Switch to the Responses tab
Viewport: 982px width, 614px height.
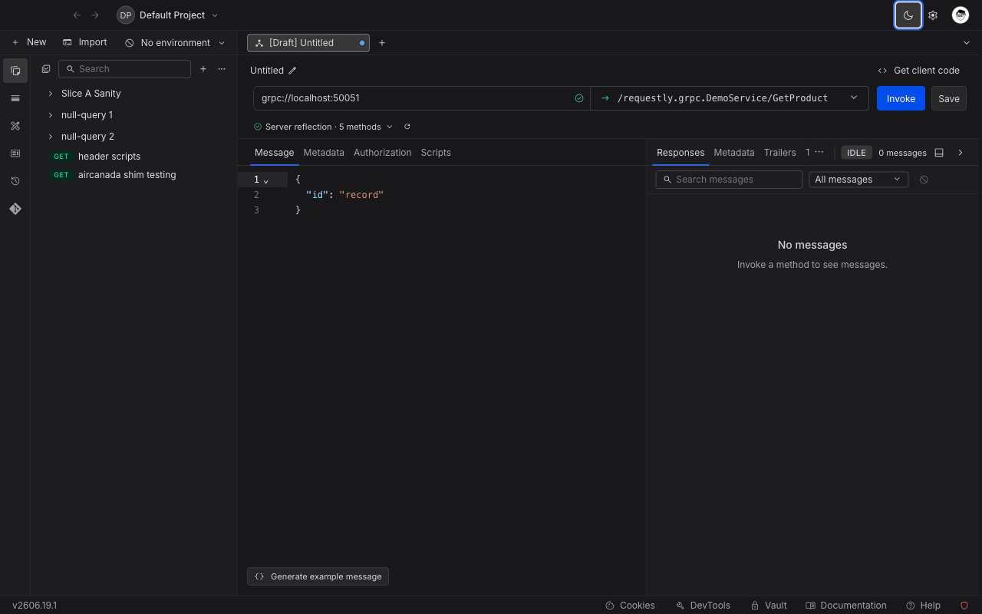(x=680, y=153)
